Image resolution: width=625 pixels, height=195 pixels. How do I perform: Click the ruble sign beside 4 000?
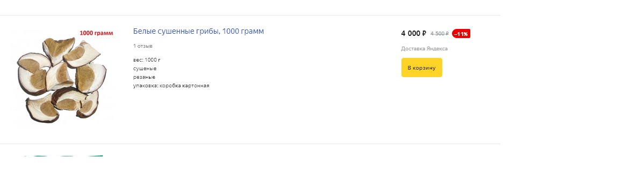pyautogui.click(x=424, y=33)
